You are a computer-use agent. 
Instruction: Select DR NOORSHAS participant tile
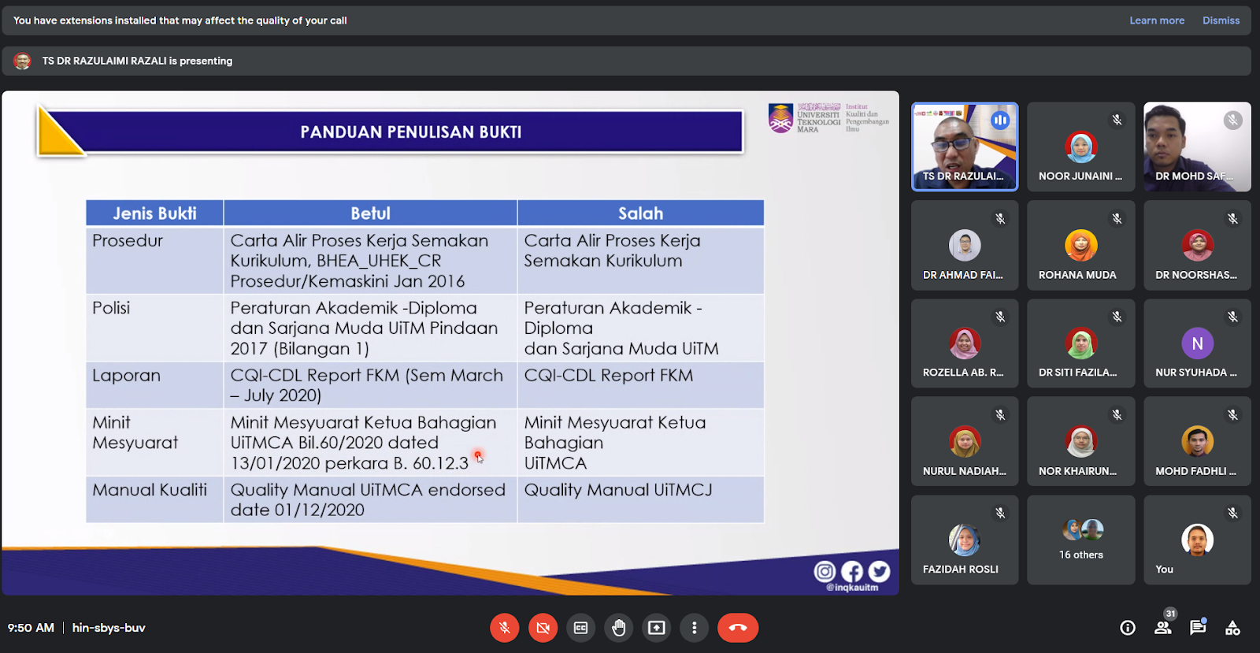click(x=1197, y=245)
